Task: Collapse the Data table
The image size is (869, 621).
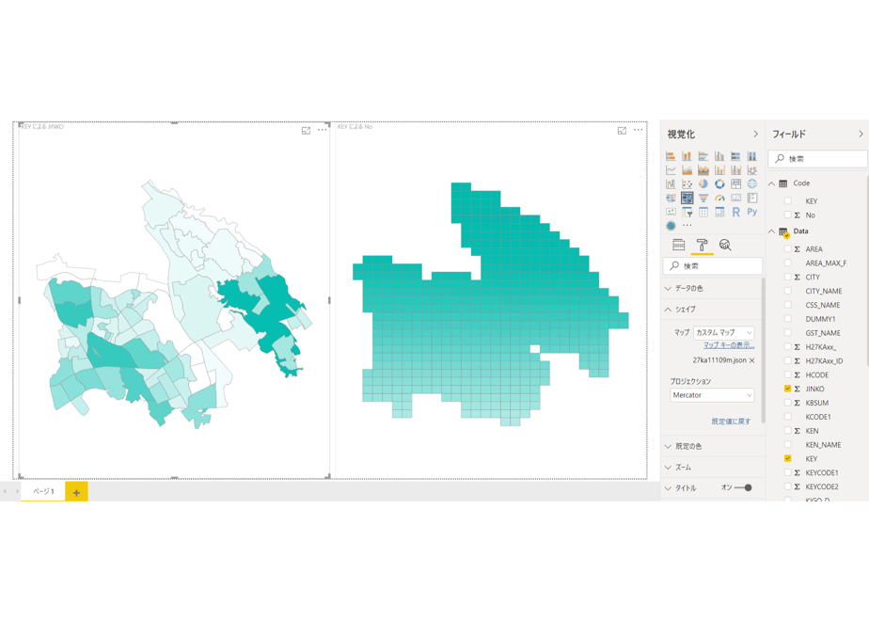Action: coord(771,231)
